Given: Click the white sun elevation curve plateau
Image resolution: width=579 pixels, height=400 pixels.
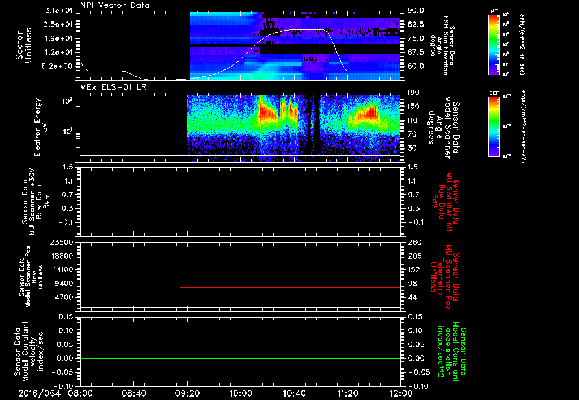Looking at the screenshot, I should pyautogui.click(x=307, y=29).
